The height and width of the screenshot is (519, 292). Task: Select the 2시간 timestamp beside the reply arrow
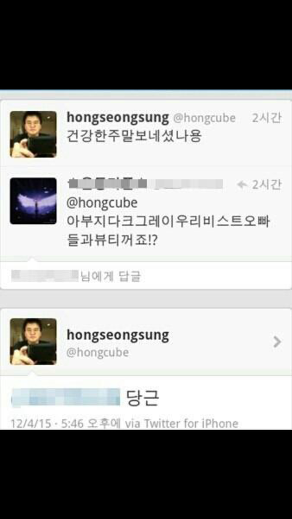tap(267, 184)
